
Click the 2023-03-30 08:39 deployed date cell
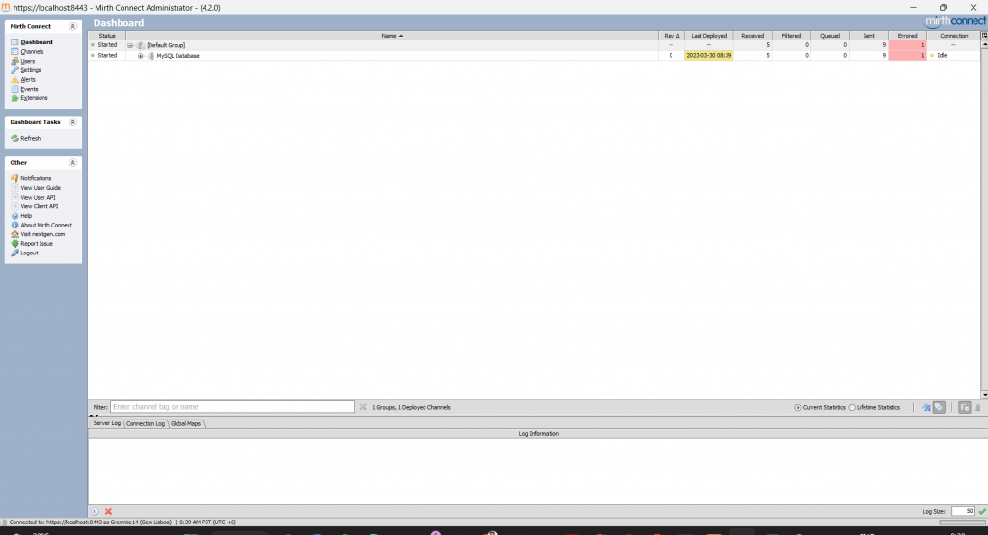click(x=709, y=55)
